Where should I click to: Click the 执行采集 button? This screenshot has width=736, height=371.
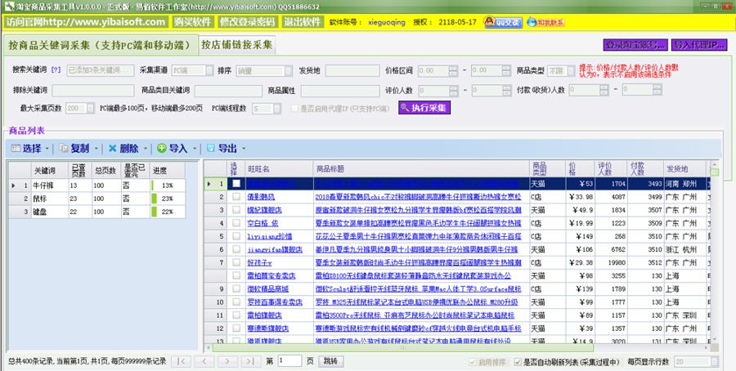tap(424, 108)
